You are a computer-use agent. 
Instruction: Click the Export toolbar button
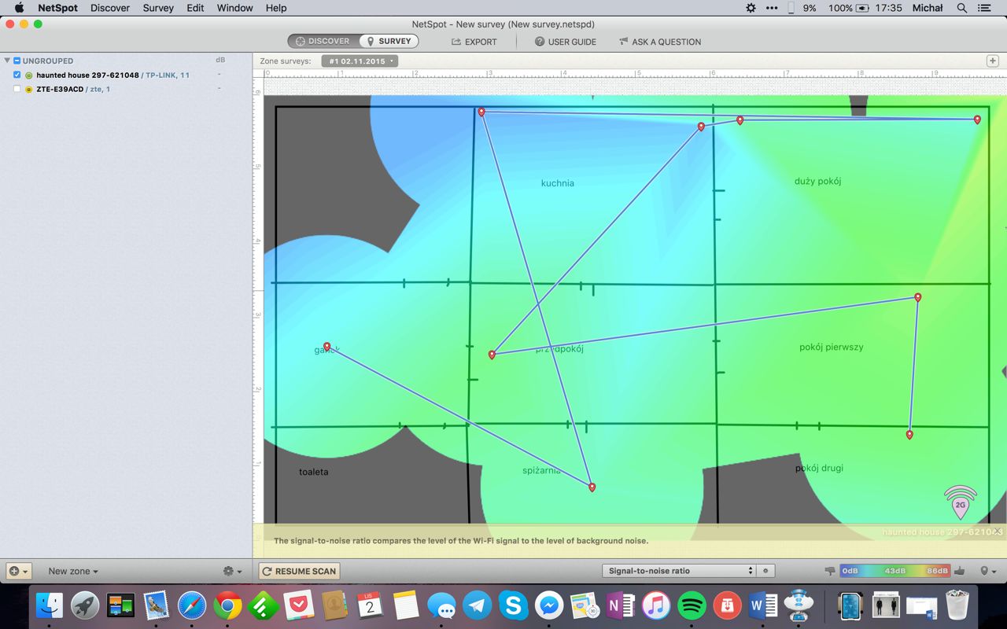474,42
